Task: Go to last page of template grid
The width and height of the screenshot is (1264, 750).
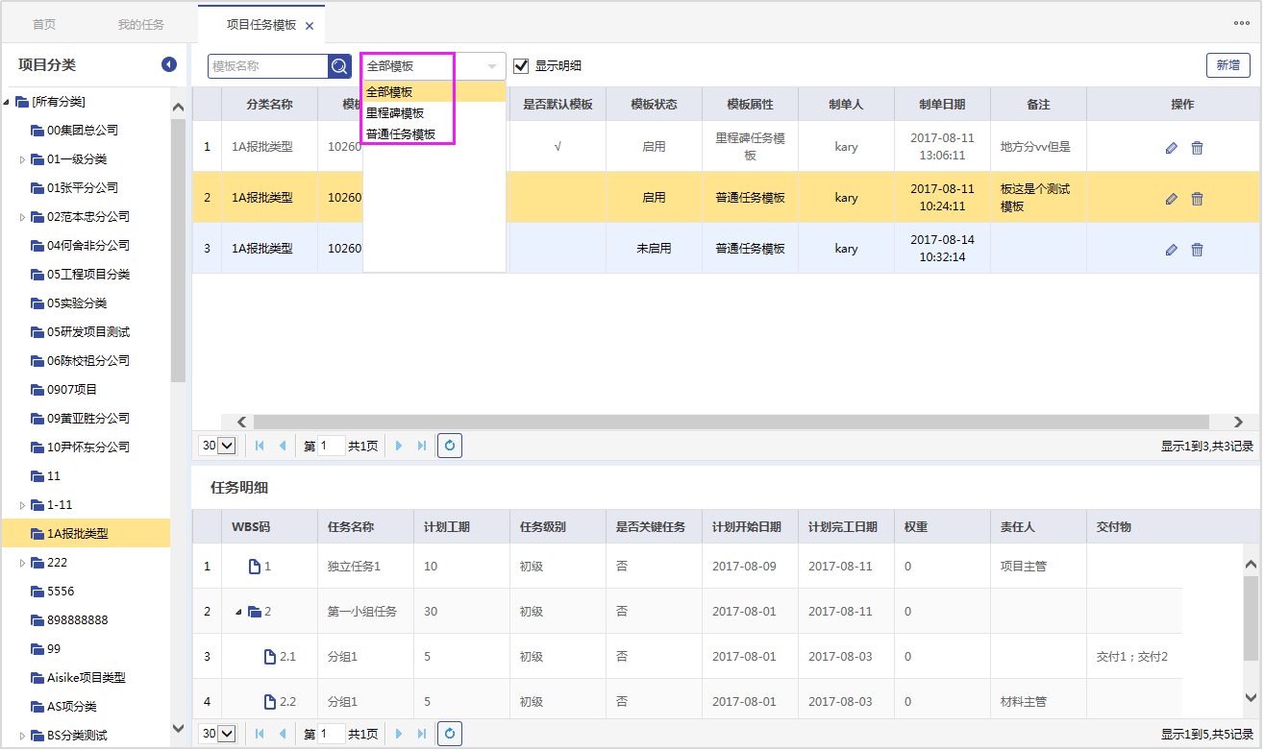Action: tap(422, 446)
